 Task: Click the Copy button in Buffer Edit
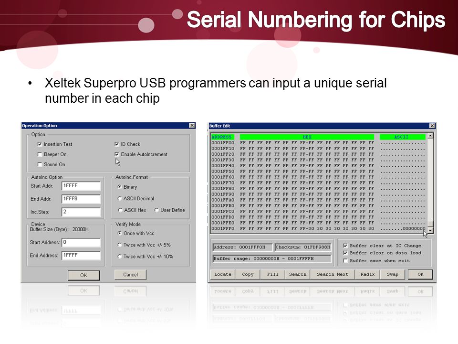point(248,274)
